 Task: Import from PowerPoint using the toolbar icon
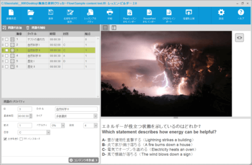149,12
